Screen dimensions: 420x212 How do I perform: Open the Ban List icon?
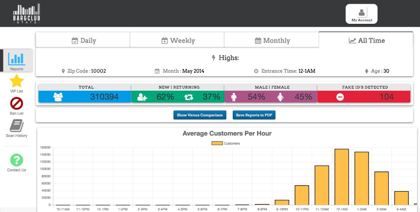[16, 103]
